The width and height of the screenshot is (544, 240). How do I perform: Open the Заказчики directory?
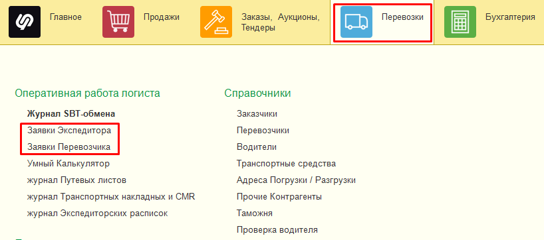coord(257,114)
